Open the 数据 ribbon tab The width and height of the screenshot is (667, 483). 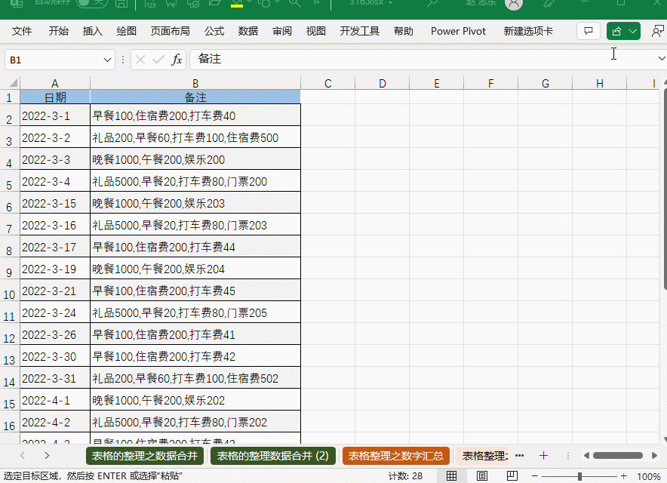247,31
